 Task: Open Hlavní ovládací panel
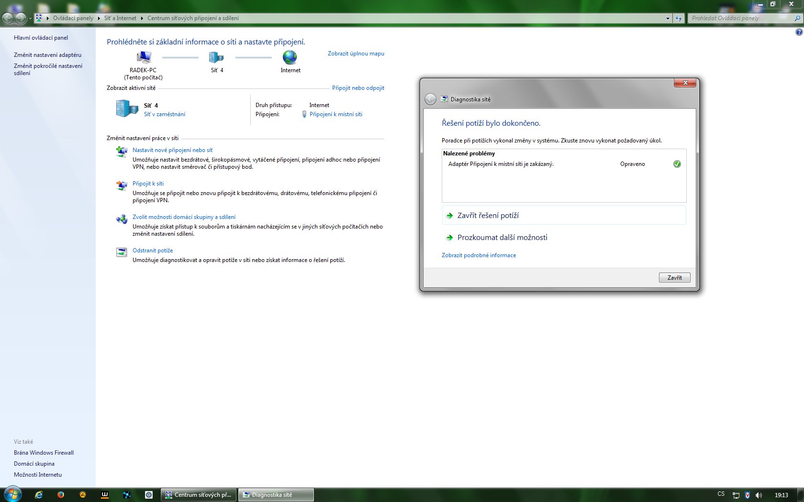tap(41, 38)
